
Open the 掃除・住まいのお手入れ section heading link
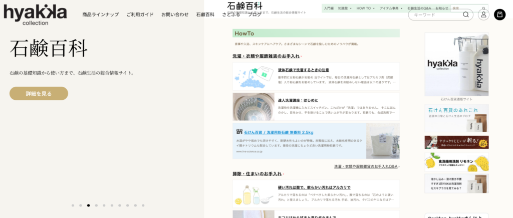click(257, 174)
